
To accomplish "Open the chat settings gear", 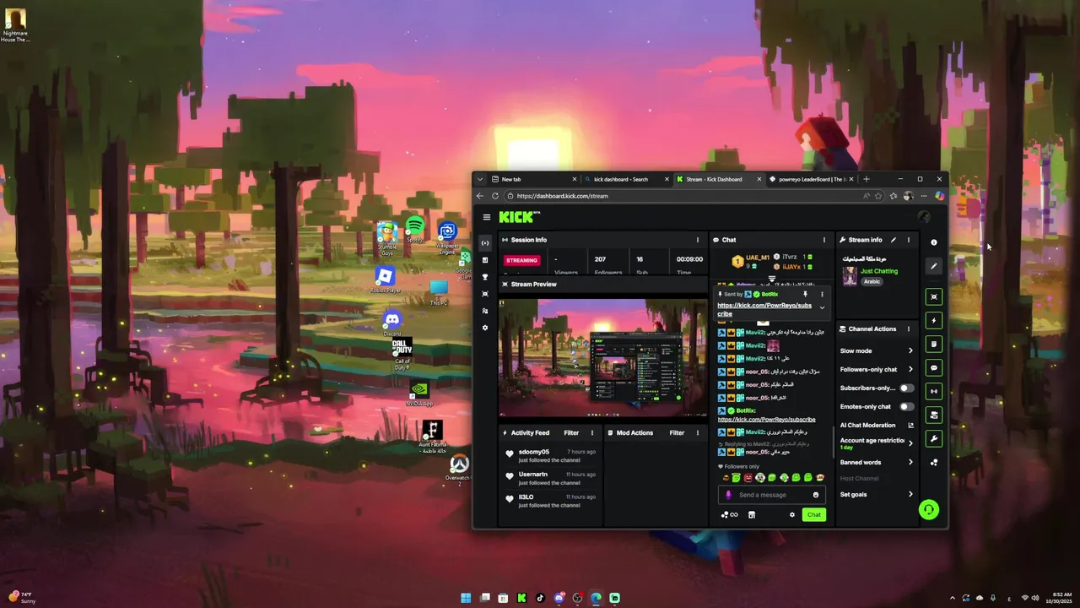I will click(x=791, y=514).
